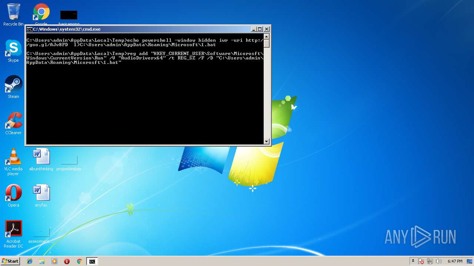Launch Steam from the desktop
This screenshot has width=474, height=266.
[13, 87]
